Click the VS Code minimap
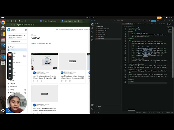 click(170, 30)
